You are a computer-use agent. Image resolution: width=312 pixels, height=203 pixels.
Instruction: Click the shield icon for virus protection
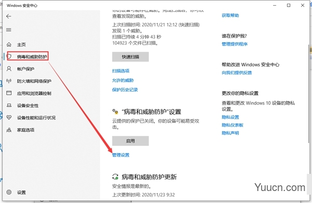coord(9,57)
